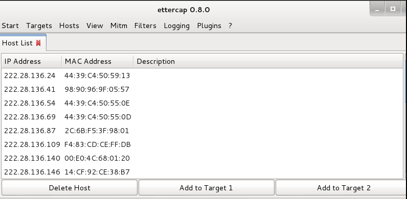Sort by MAC Address column header
The image size is (407, 199).
[x=97, y=61]
